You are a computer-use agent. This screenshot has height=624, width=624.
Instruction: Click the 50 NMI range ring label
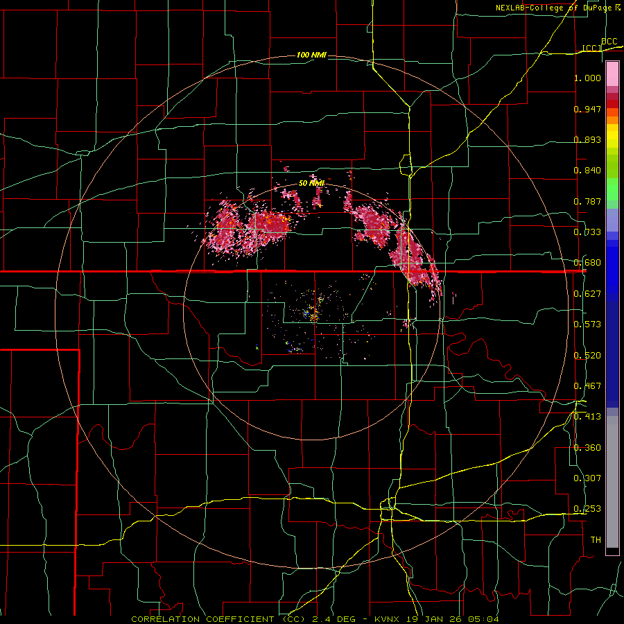[x=311, y=184]
